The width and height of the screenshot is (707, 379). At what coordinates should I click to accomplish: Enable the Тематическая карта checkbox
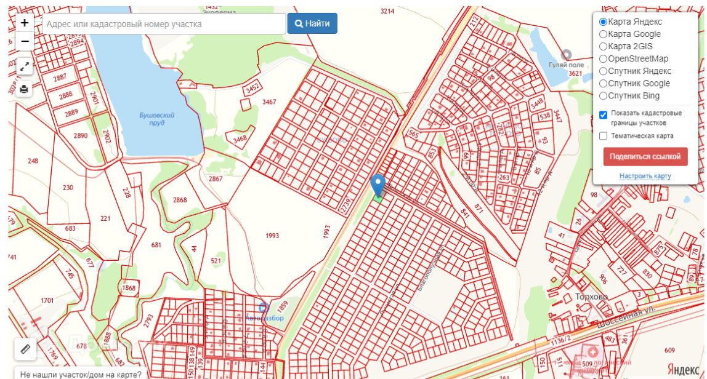coord(604,136)
